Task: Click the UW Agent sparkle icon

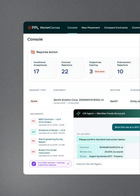Action: coord(78,113)
